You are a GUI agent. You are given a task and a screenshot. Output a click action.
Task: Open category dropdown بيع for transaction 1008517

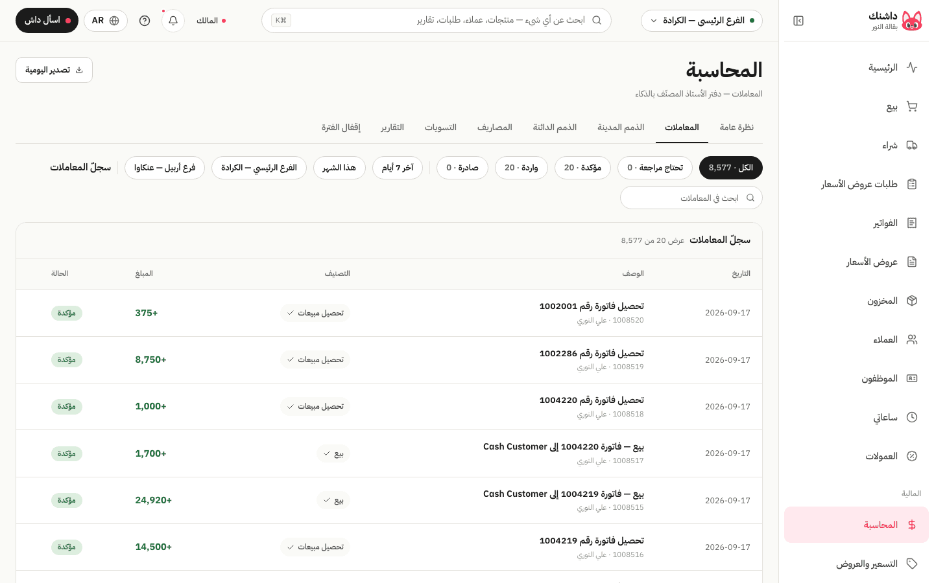[x=333, y=453]
